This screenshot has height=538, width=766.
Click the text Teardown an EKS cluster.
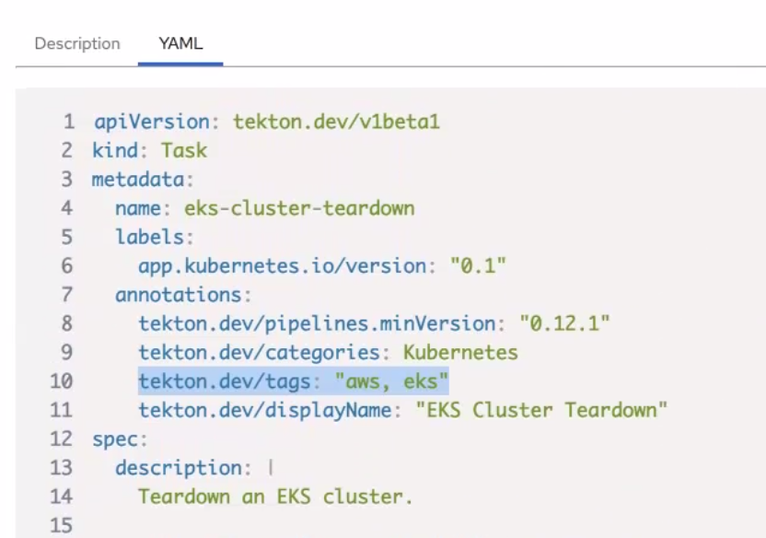275,497
